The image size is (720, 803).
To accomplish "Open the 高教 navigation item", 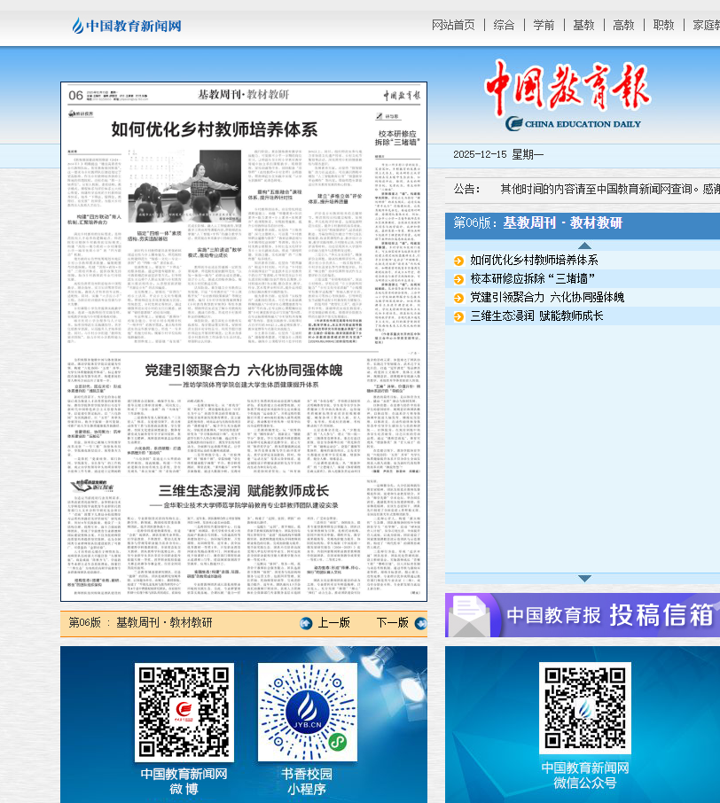I will [623, 25].
